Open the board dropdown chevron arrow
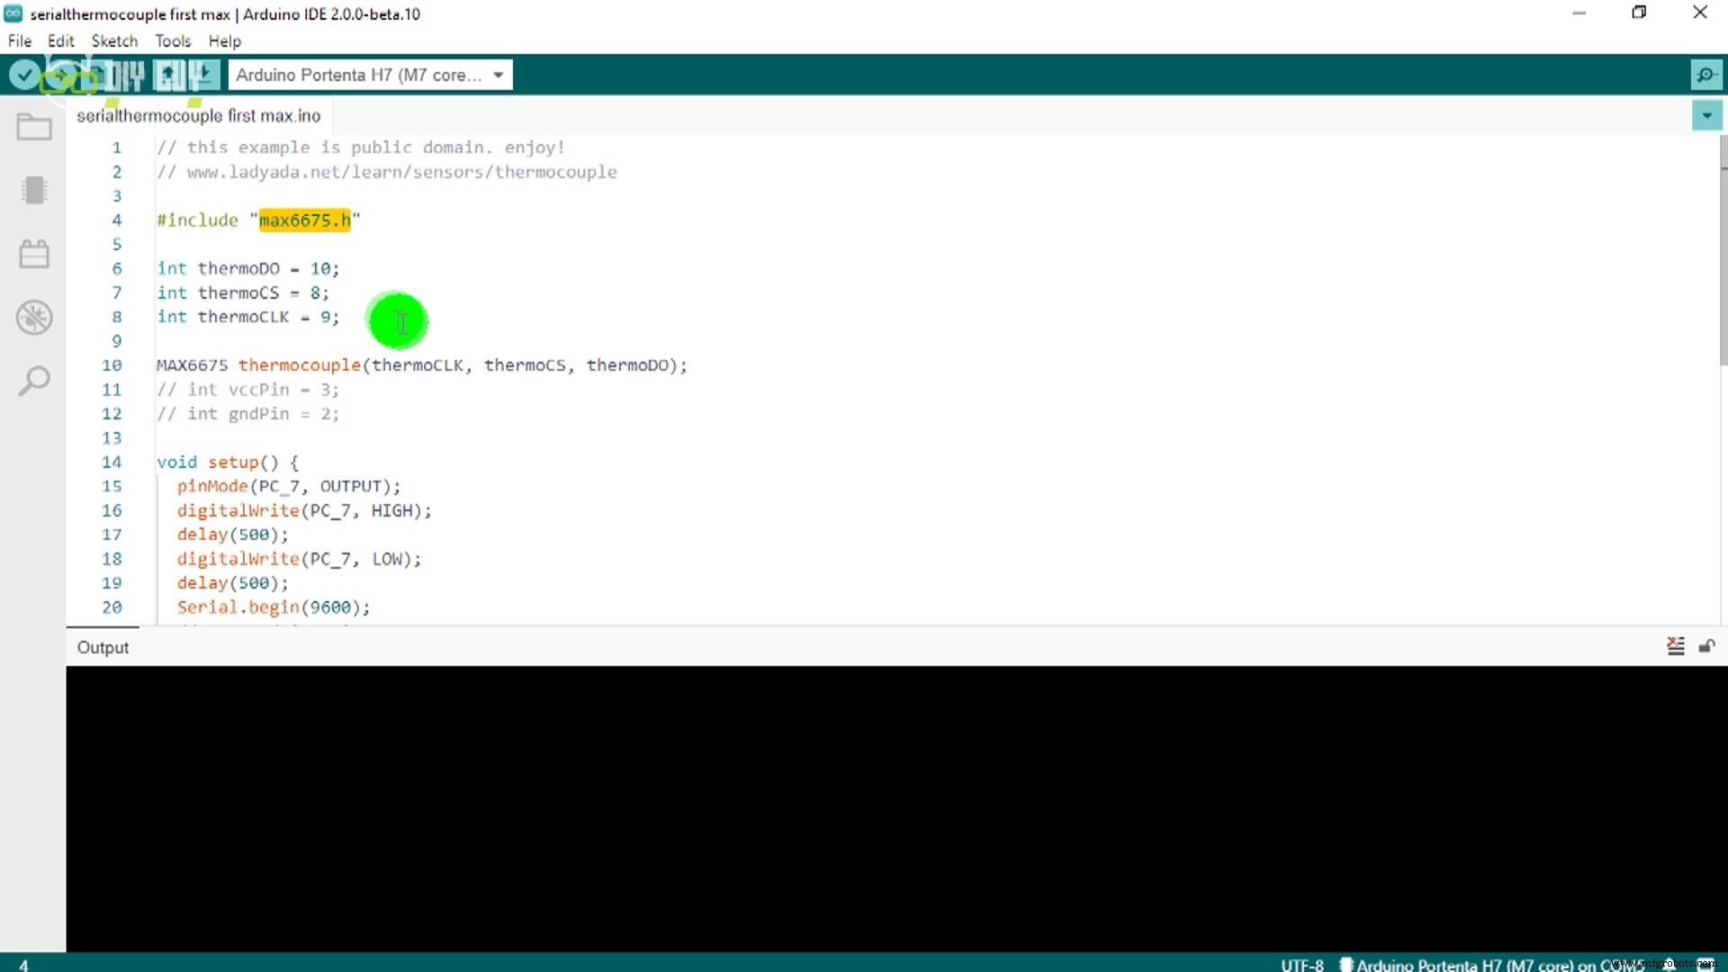The width and height of the screenshot is (1728, 972). pyautogui.click(x=499, y=75)
